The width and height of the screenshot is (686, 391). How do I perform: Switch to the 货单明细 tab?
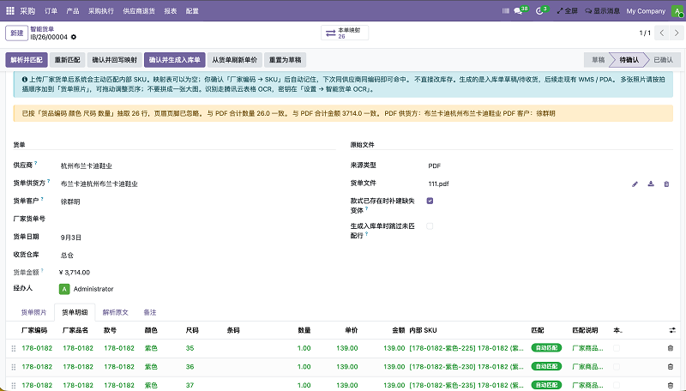pyautogui.click(x=75, y=312)
